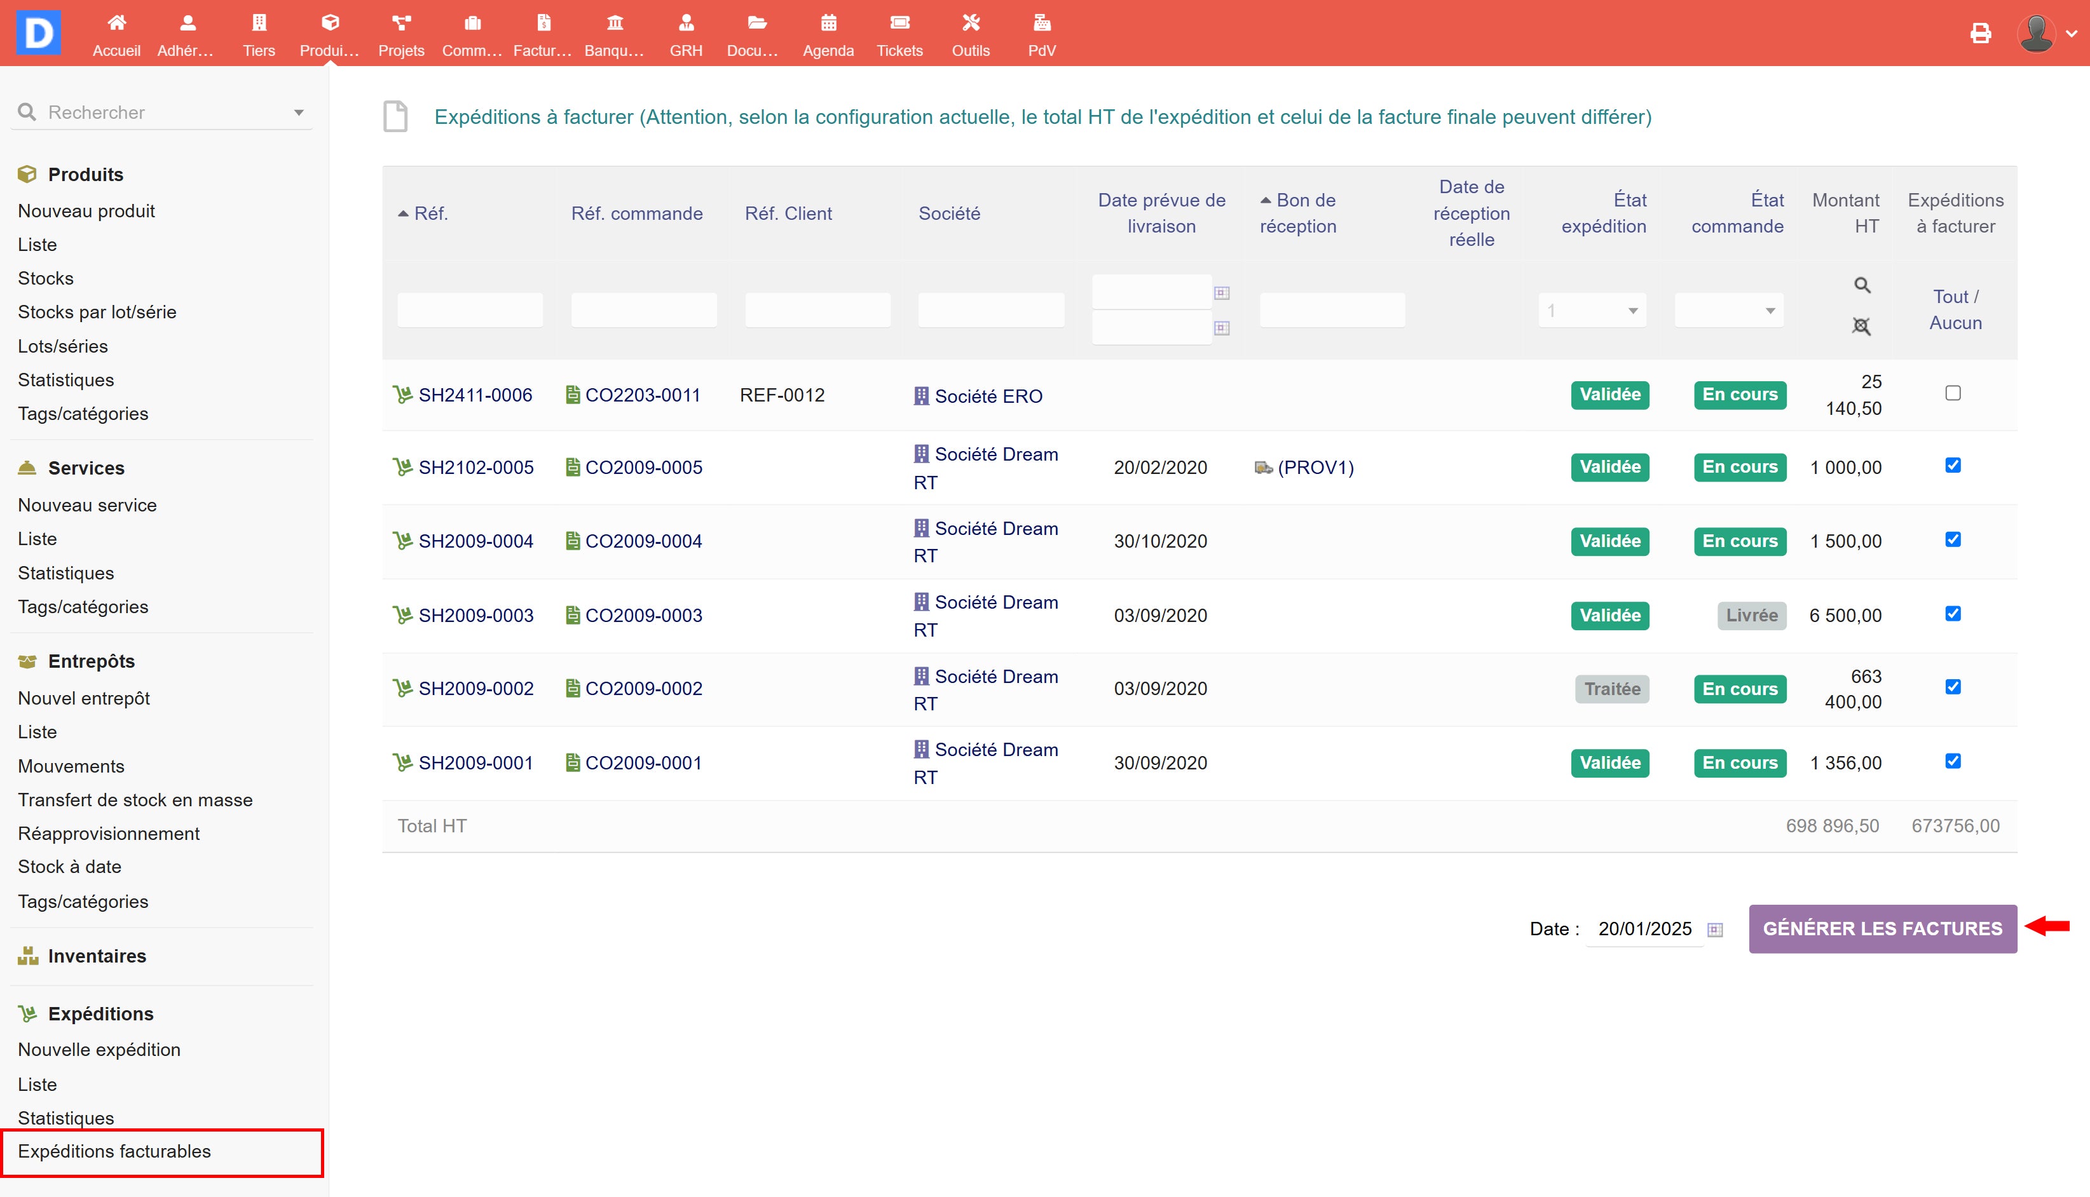2090x1197 pixels.
Task: Click the Générer les factures button
Action: [x=1882, y=929]
